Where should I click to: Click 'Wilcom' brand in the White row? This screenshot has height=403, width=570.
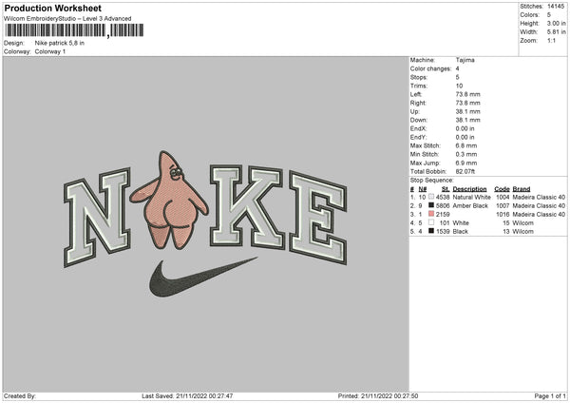click(523, 223)
